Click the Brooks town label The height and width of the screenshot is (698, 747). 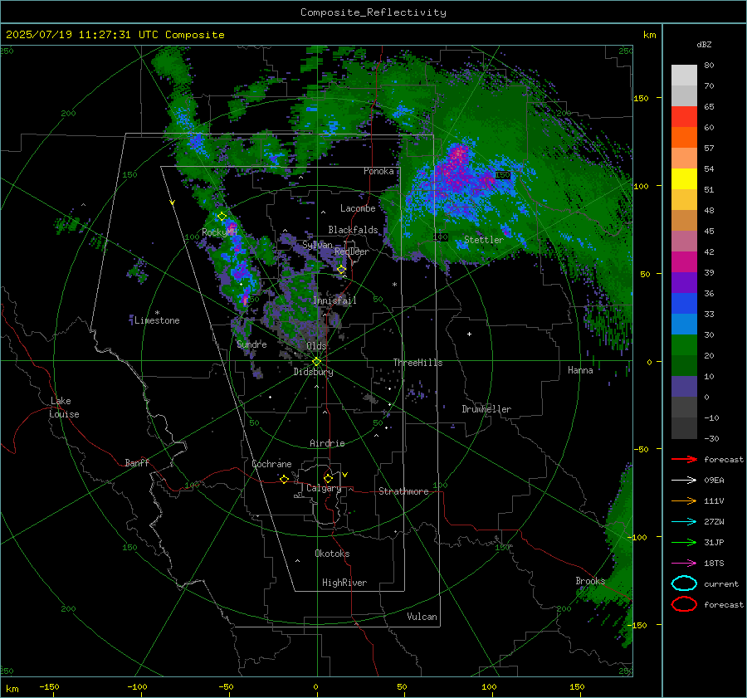590,581
